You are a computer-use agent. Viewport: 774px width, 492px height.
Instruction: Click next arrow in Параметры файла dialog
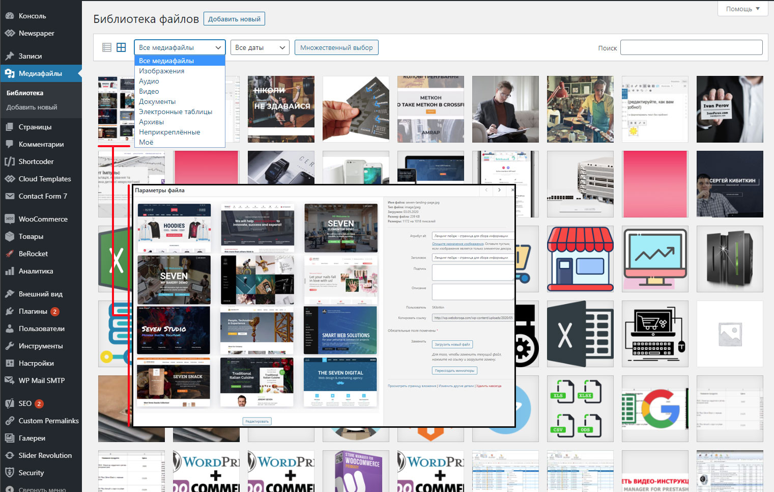(x=499, y=190)
